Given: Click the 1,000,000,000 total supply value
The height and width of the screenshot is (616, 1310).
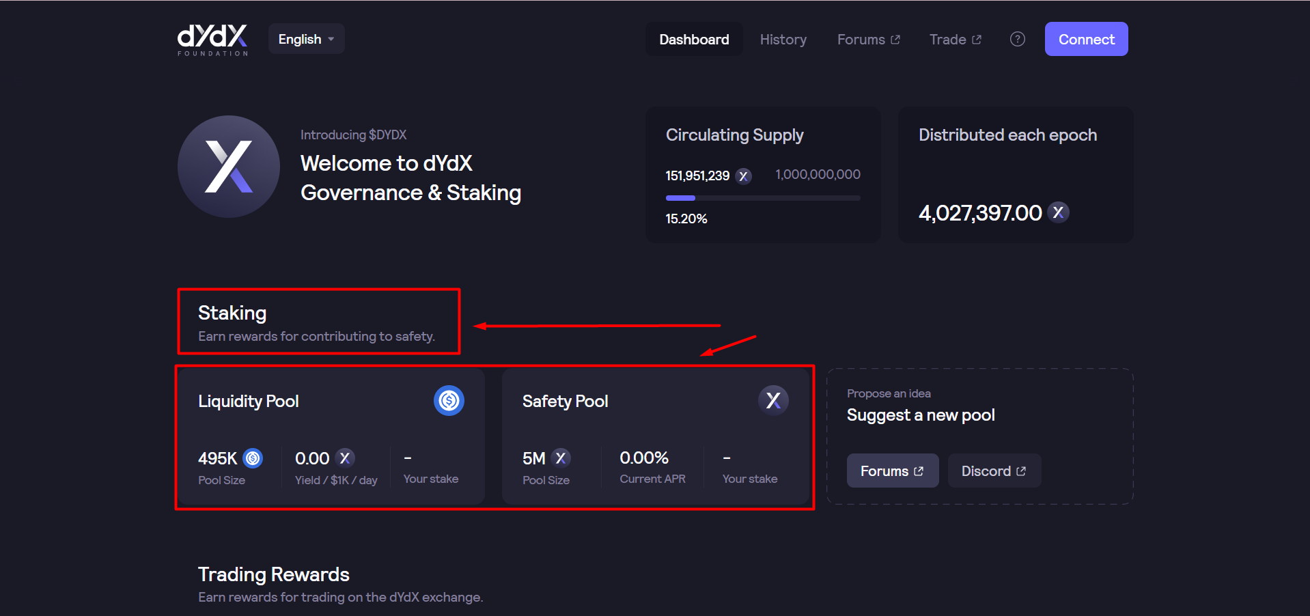Looking at the screenshot, I should tap(818, 175).
